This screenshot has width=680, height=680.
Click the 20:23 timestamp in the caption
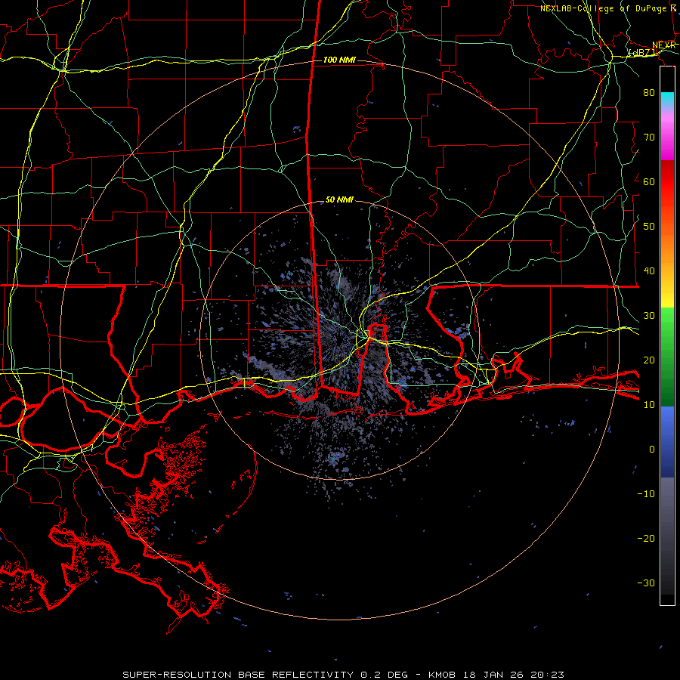[x=549, y=675]
